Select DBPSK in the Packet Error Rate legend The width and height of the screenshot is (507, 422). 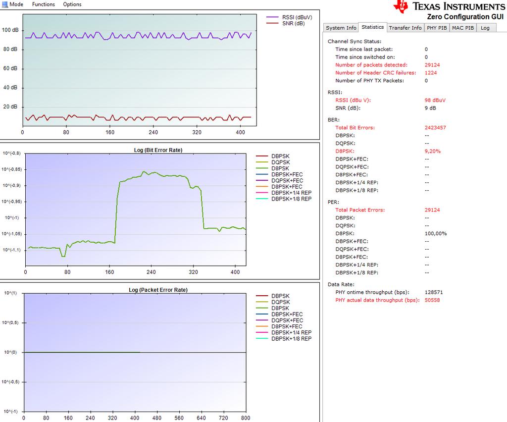273,296
